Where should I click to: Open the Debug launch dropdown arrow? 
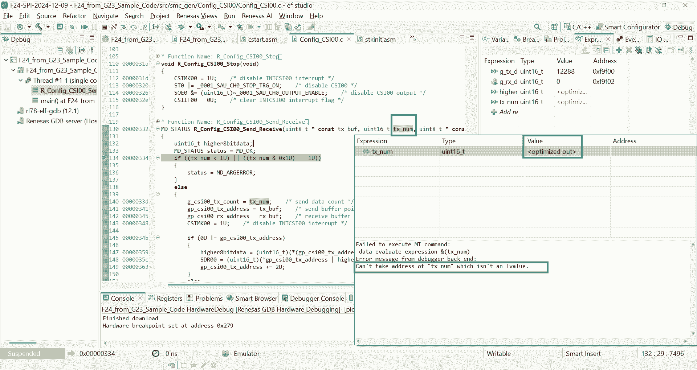[190, 27]
